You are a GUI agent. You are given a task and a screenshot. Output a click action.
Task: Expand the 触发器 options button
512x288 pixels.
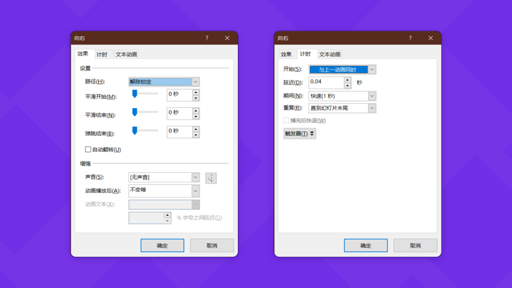(x=300, y=134)
